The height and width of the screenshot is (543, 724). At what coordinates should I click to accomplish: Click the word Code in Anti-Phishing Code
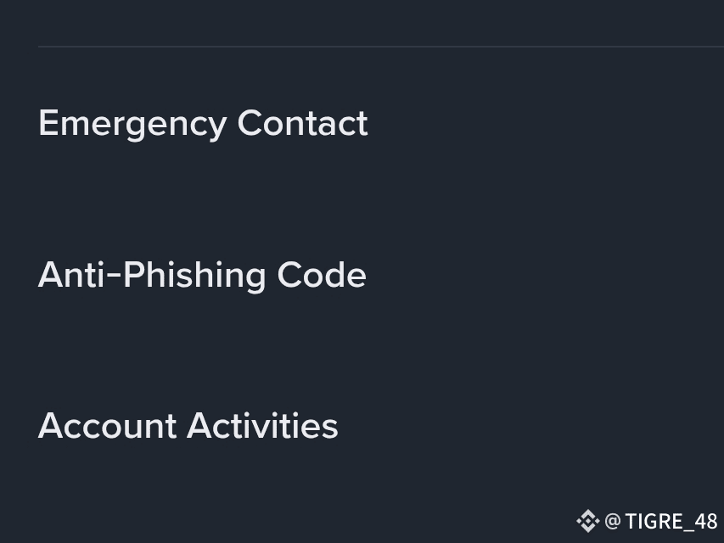click(x=328, y=275)
